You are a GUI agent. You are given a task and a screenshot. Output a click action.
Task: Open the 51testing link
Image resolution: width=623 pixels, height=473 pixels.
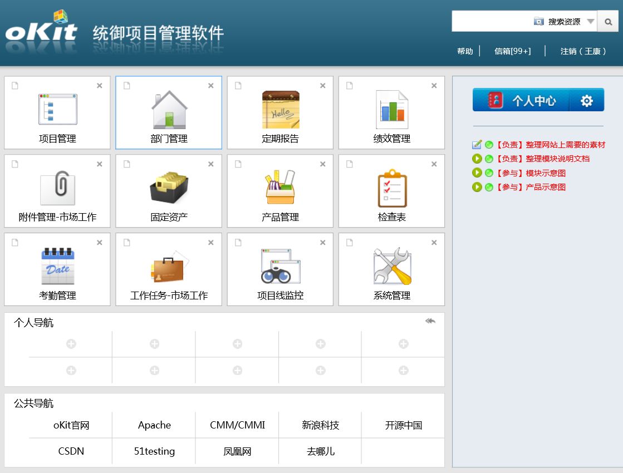click(154, 451)
